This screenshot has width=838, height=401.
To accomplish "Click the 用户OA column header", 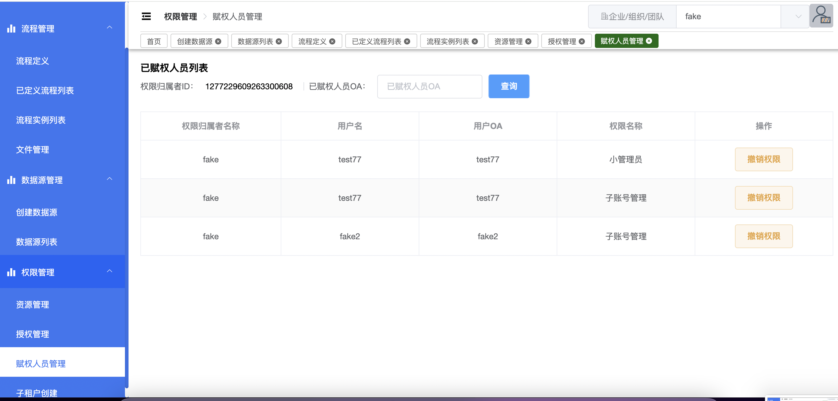I will pyautogui.click(x=488, y=126).
